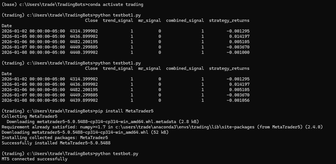Click the strategy return value -0.001000
This screenshot has width=336, height=164.
[238, 52]
